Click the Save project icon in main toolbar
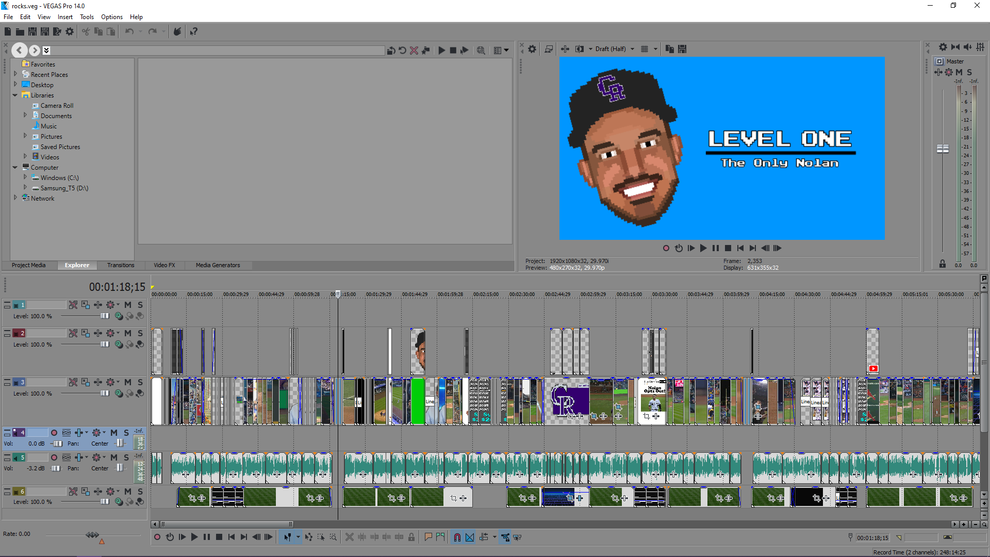 tap(32, 31)
